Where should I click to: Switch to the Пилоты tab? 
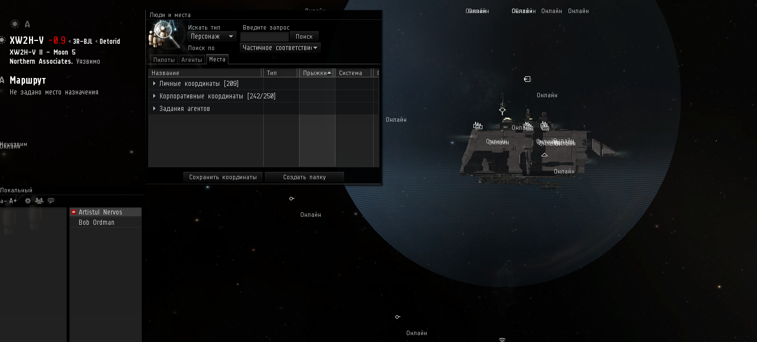[164, 59]
